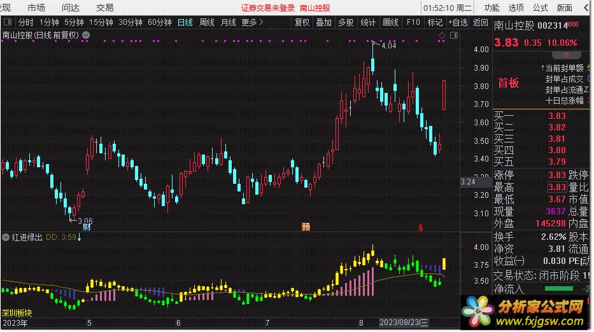Select the 5分钟 timeframe
Screen dimensions: 594x332
pyautogui.click(x=74, y=22)
